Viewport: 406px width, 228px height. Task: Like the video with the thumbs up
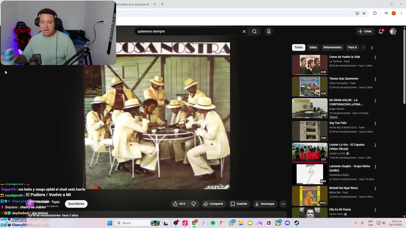(179, 204)
